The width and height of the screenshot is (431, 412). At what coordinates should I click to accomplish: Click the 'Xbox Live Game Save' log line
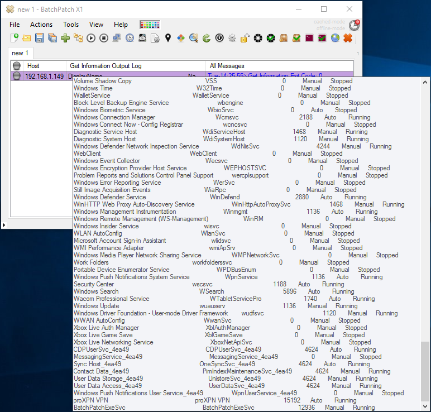[219, 335]
